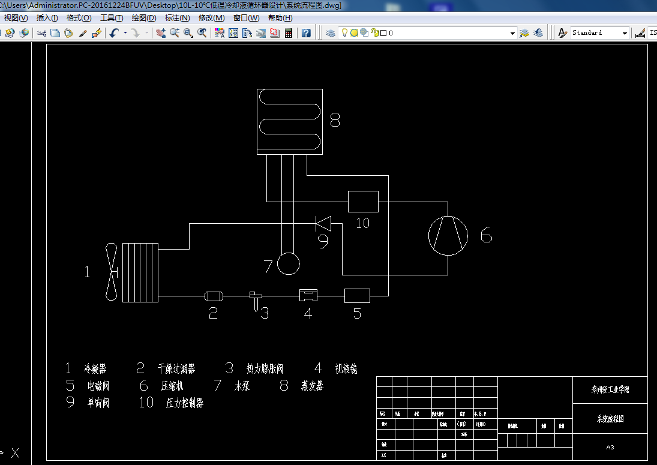Expand the layer list dropdown

512,33
